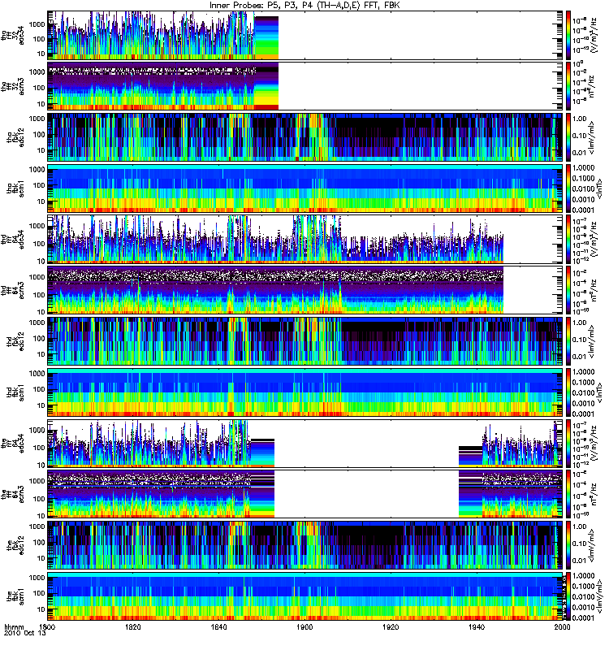Click the color bar beside thd fff edc34 panel
This screenshot has width=609, height=650.
(x=568, y=239)
